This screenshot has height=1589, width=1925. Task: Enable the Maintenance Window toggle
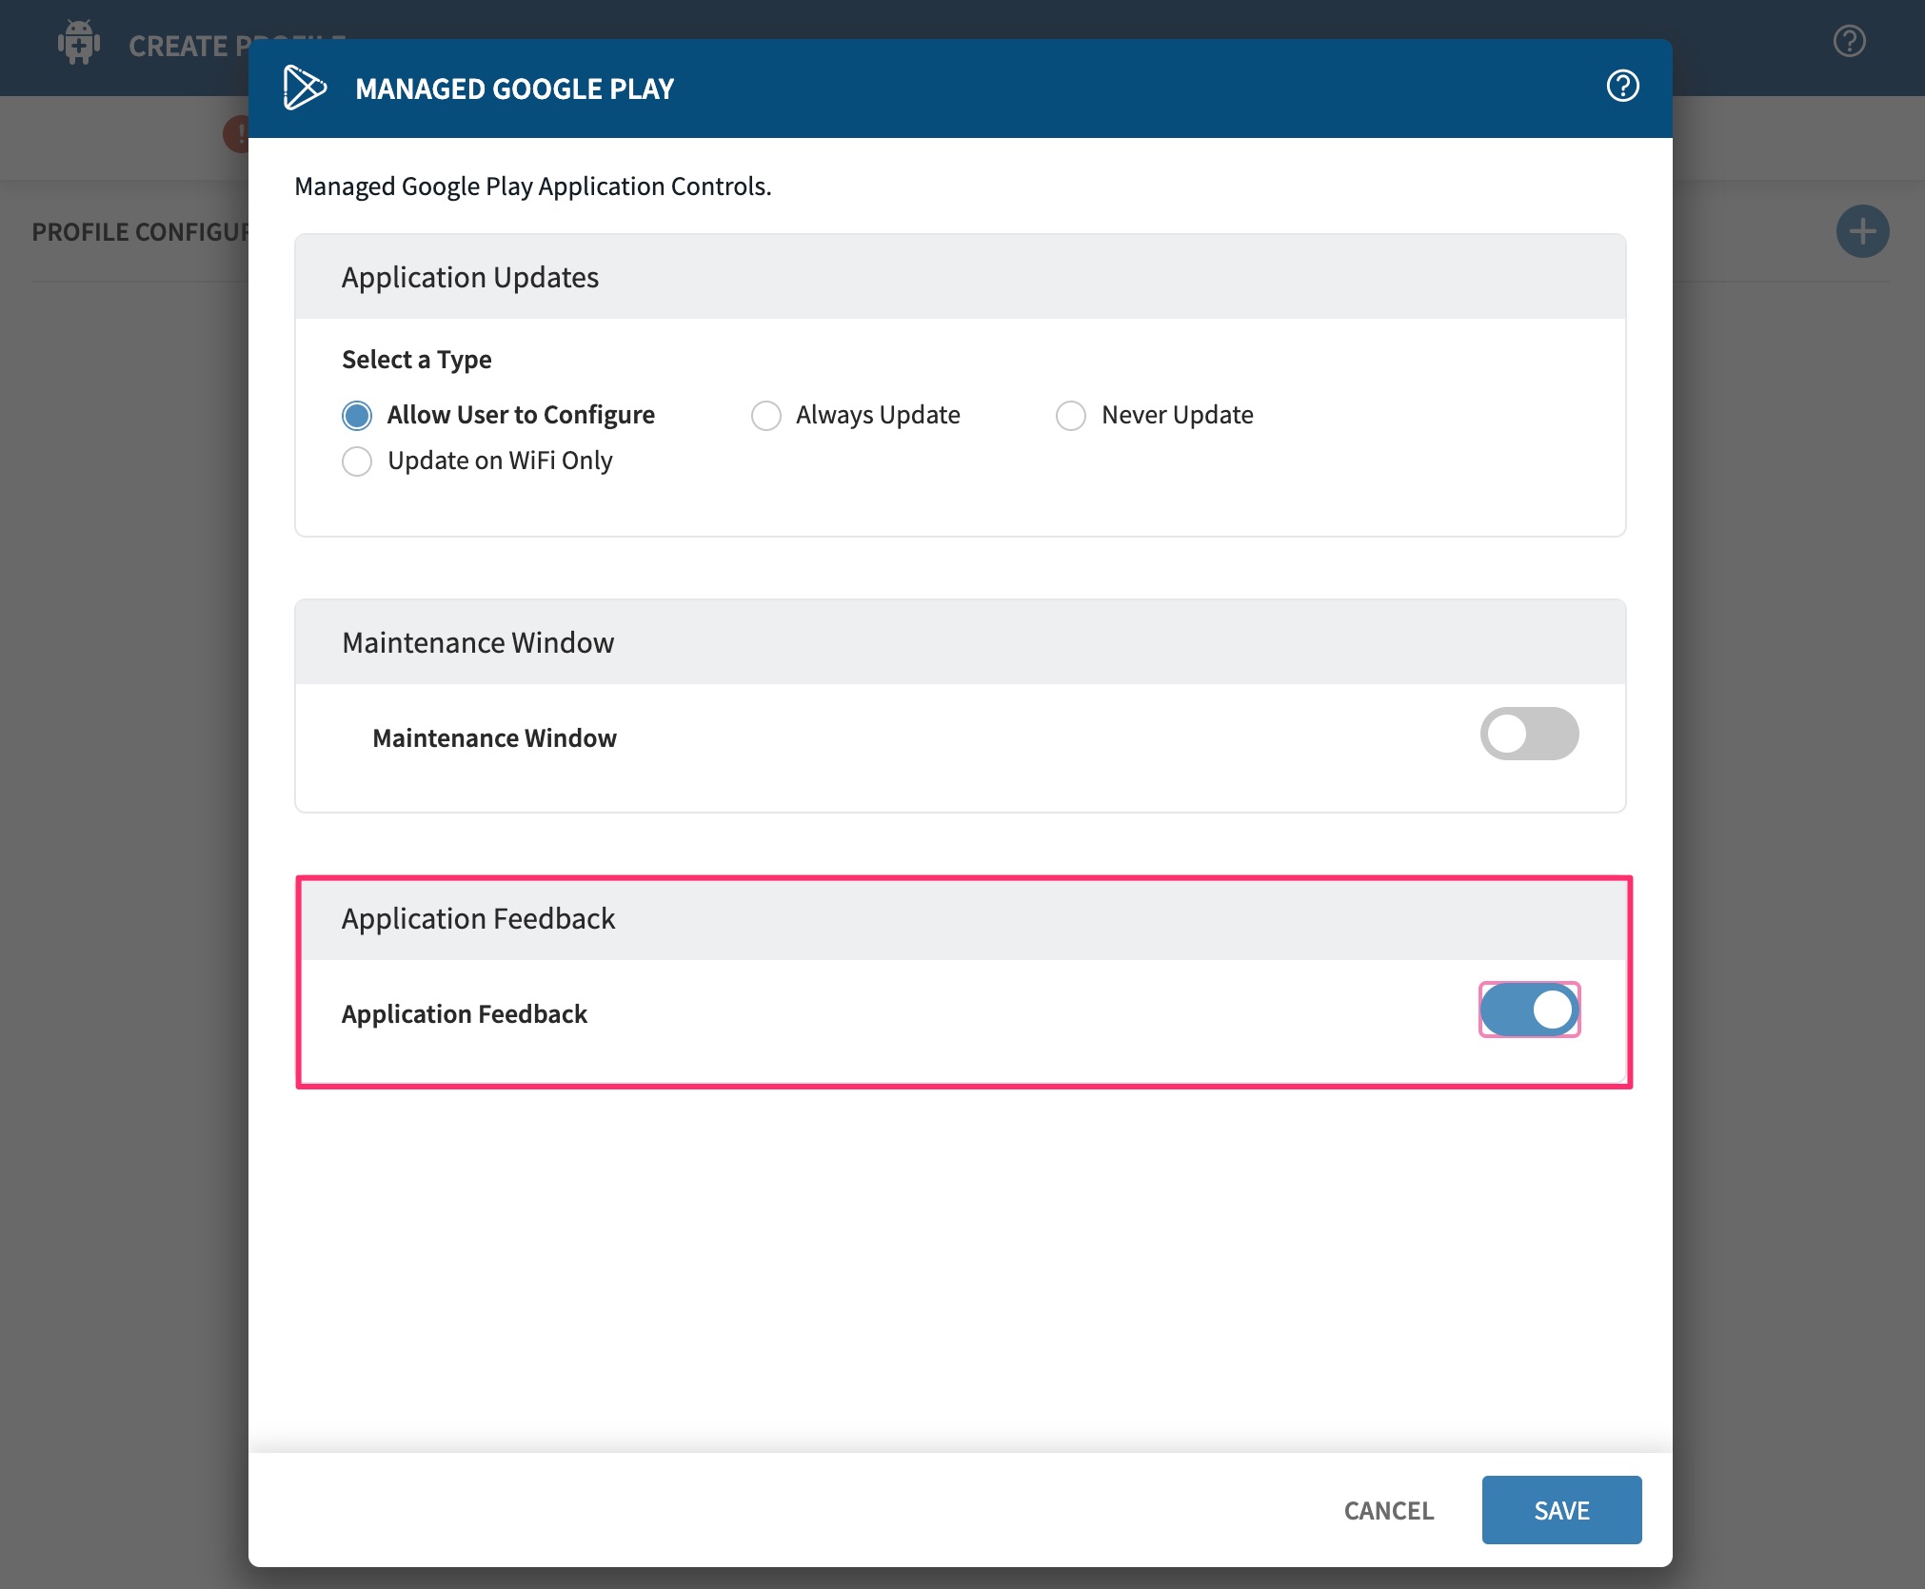point(1529,734)
